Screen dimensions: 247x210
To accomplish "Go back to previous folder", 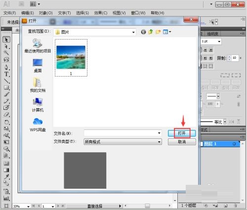I will tap(143, 32).
